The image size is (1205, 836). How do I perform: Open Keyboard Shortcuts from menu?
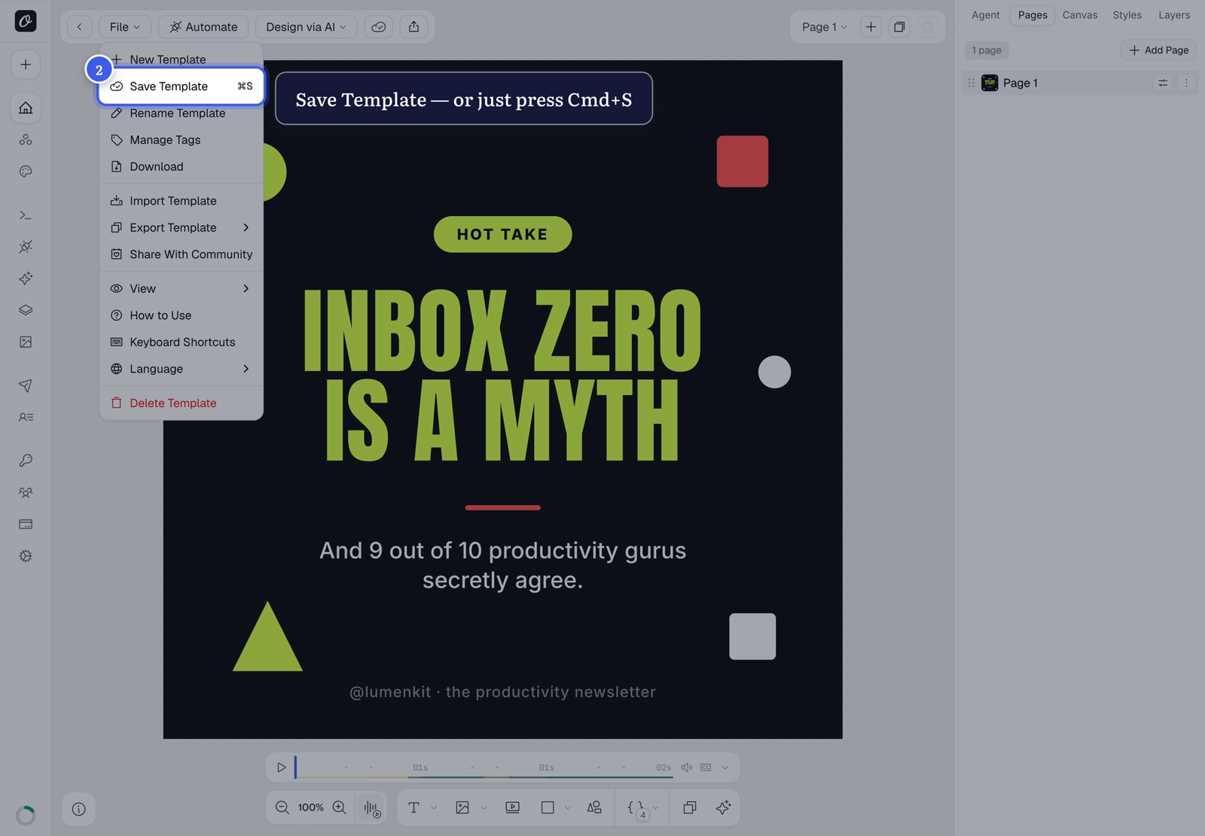coord(182,342)
